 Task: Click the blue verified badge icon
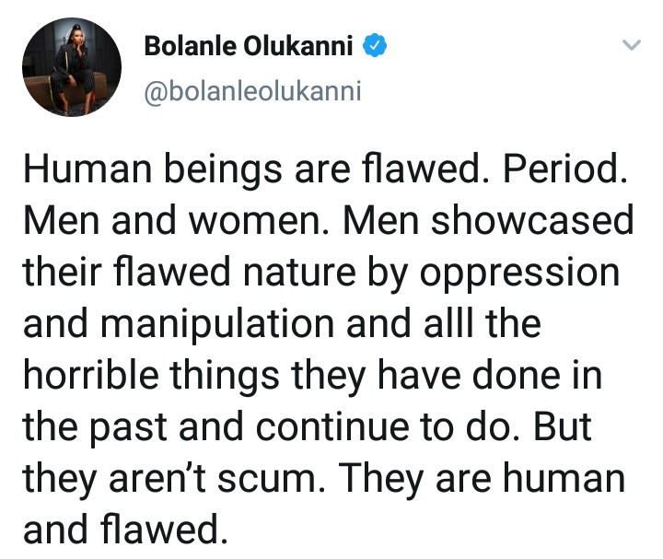375,45
